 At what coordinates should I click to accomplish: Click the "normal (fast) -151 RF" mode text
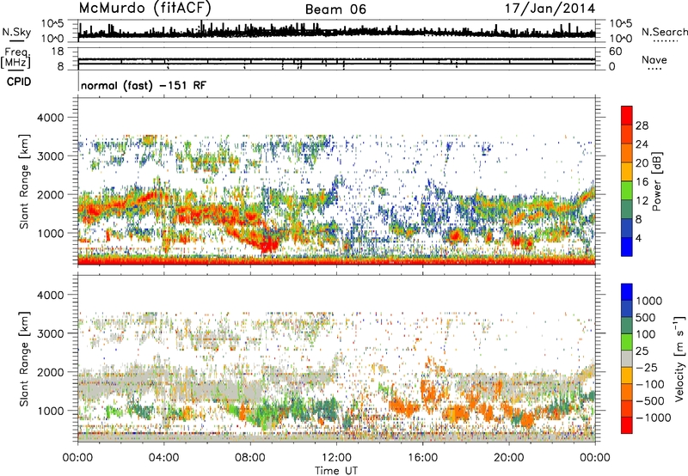[143, 85]
